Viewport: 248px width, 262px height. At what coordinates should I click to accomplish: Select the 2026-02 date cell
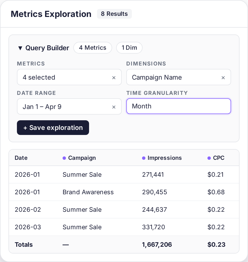click(x=28, y=210)
